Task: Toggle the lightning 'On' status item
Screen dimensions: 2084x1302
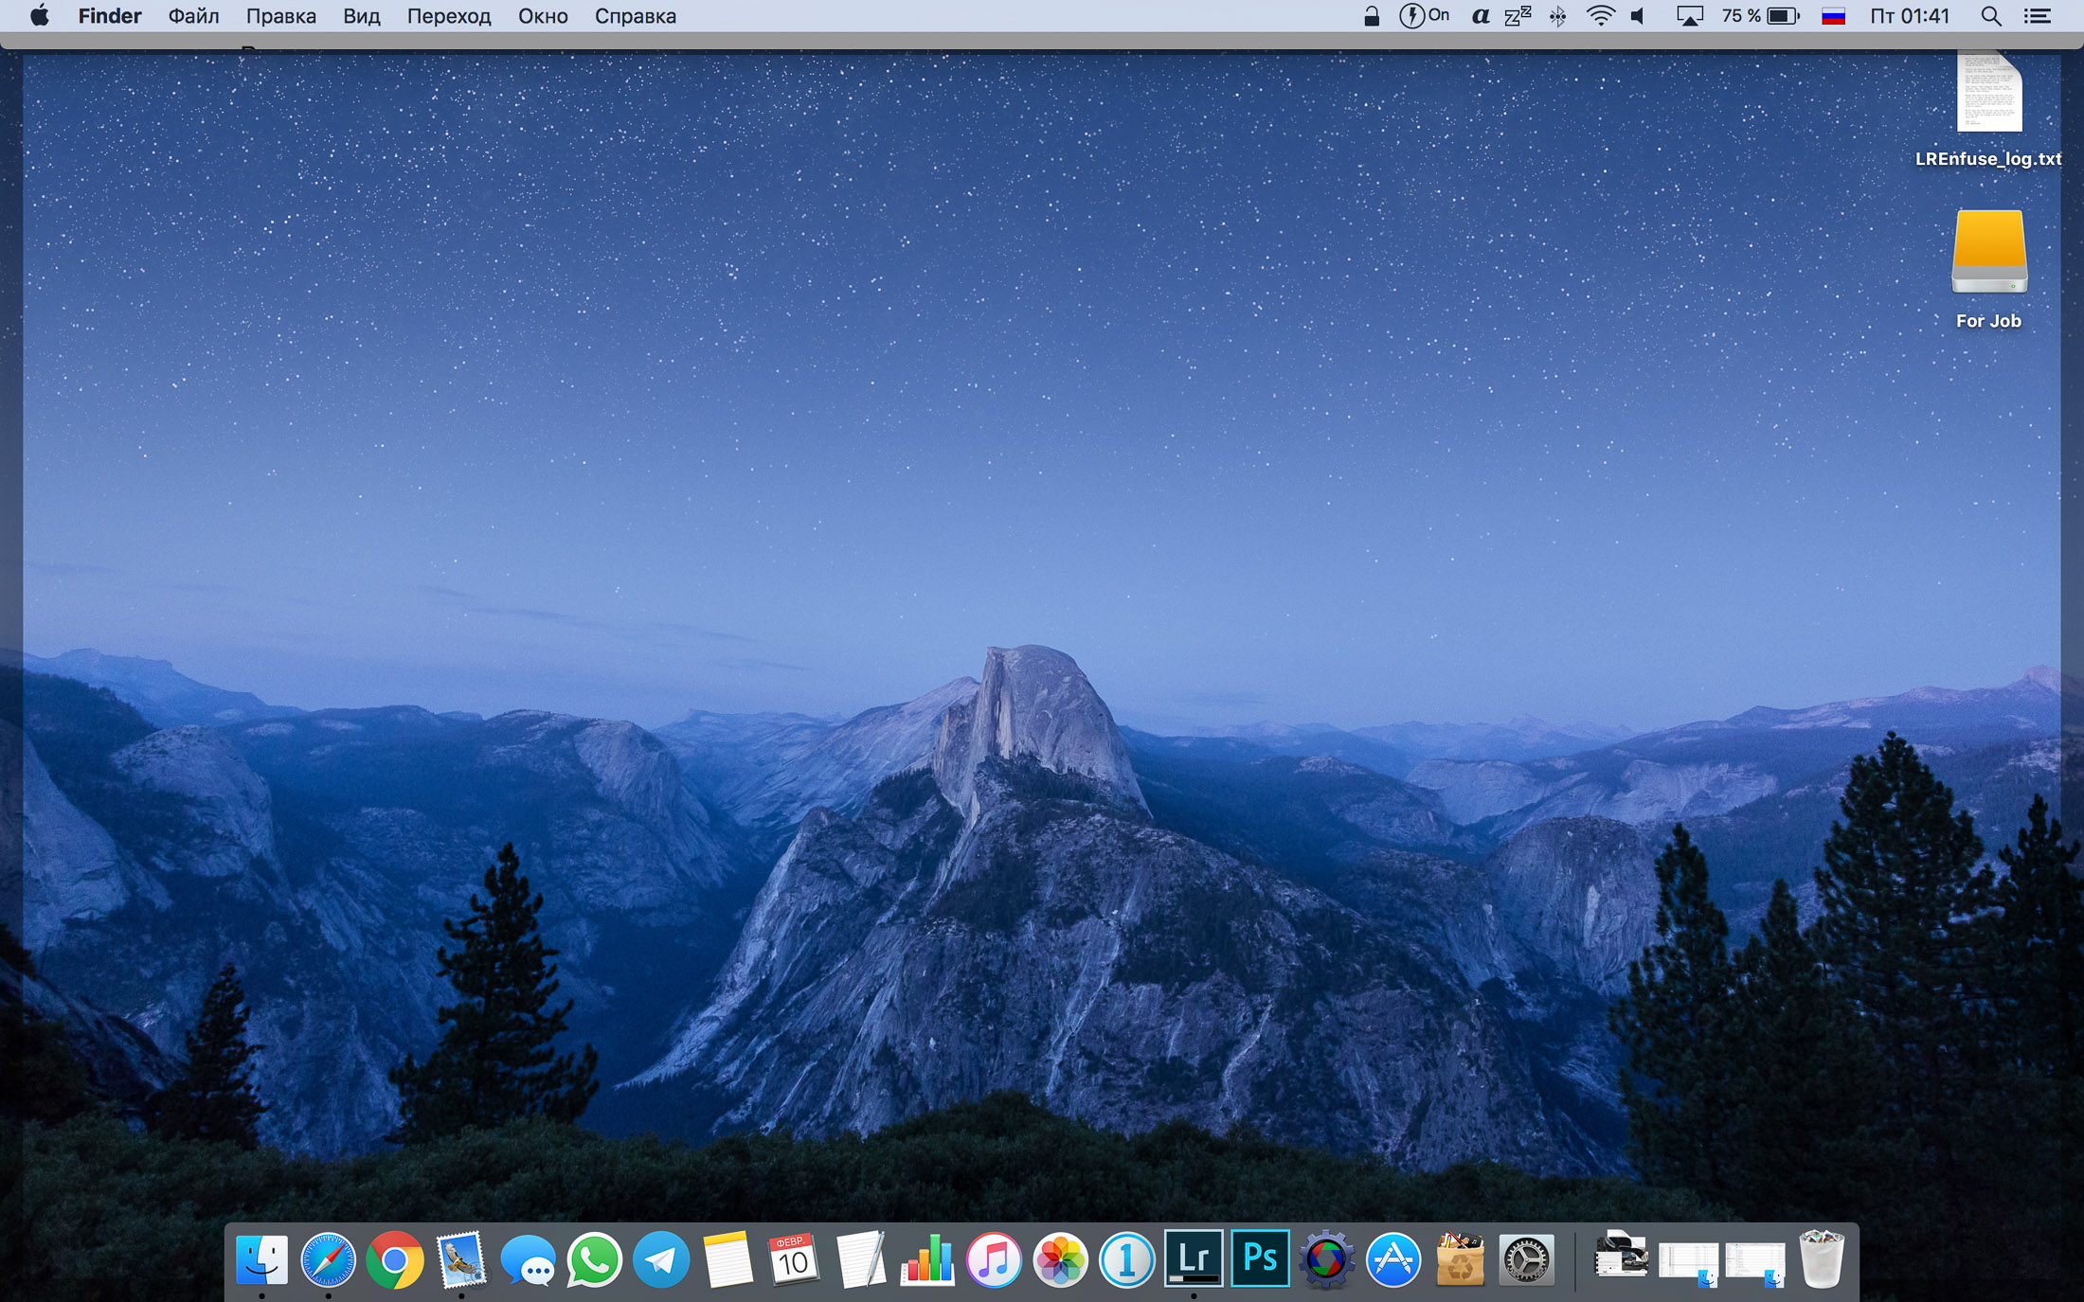Action: 1424,16
